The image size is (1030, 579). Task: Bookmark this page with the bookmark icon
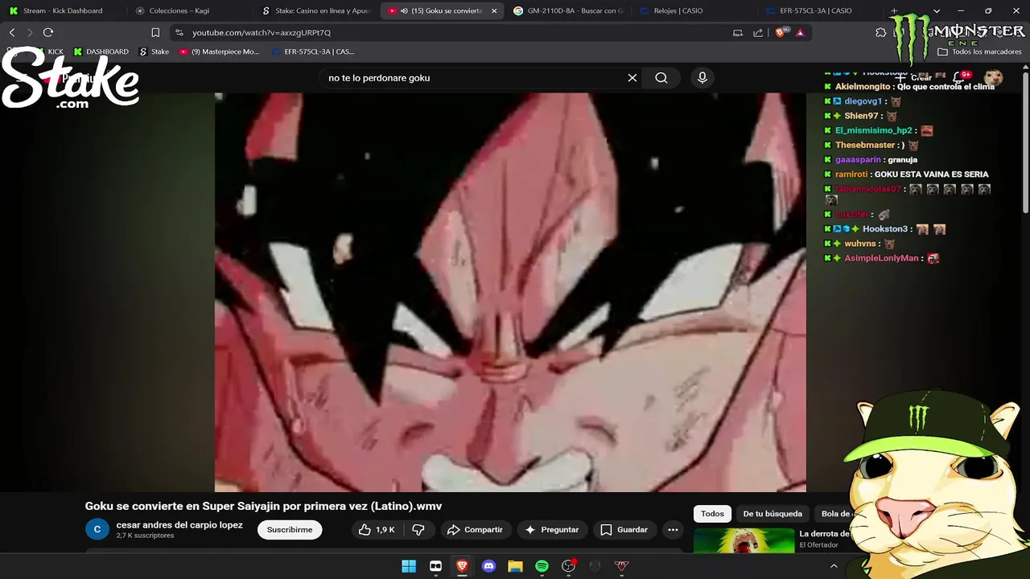click(155, 32)
